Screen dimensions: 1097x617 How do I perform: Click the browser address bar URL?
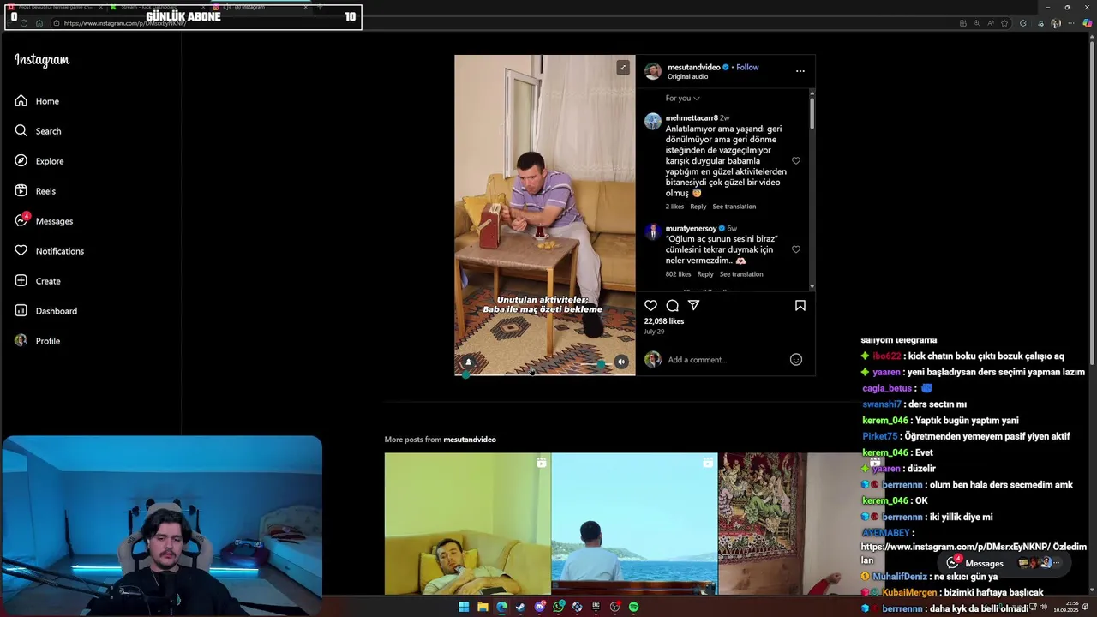[125, 23]
